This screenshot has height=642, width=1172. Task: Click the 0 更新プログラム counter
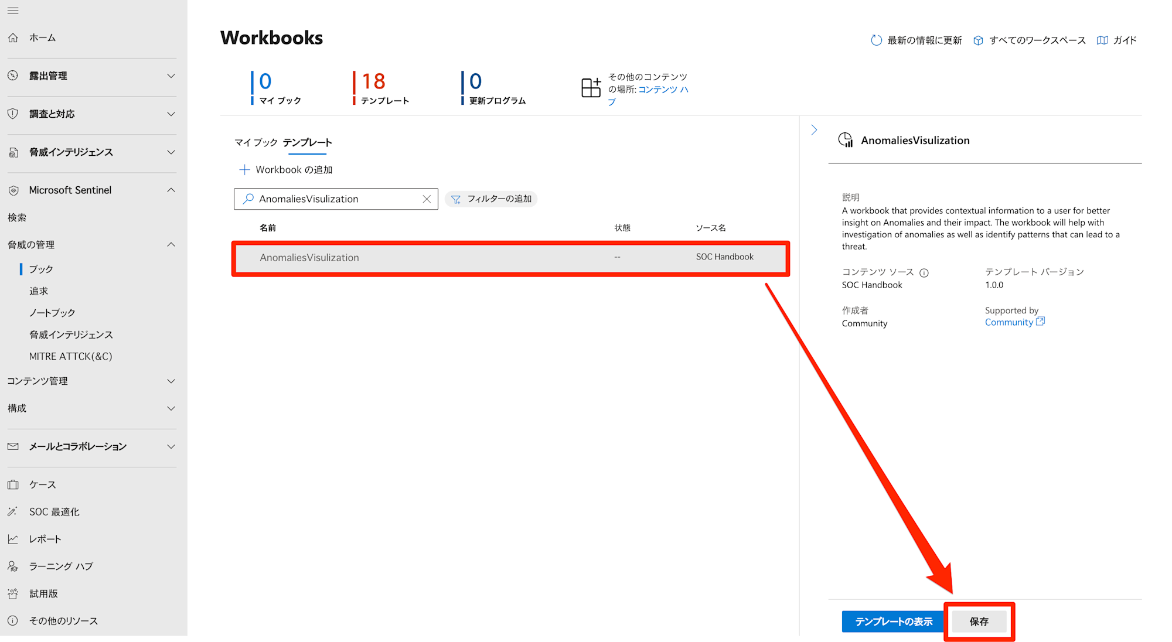tap(493, 88)
